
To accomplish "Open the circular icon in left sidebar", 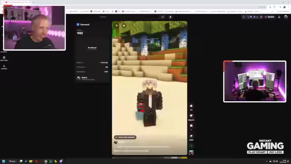I will pyautogui.click(x=4, y=58).
